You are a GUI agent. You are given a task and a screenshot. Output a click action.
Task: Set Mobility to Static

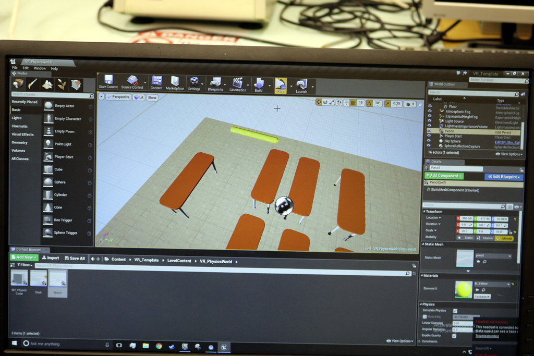coord(466,238)
